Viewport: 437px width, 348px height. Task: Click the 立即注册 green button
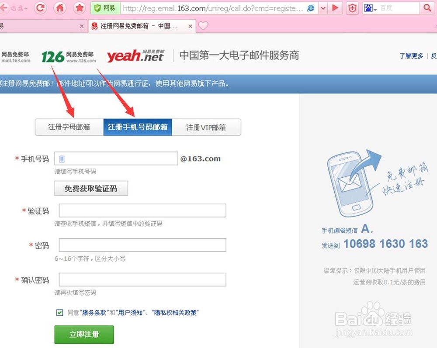(84, 334)
